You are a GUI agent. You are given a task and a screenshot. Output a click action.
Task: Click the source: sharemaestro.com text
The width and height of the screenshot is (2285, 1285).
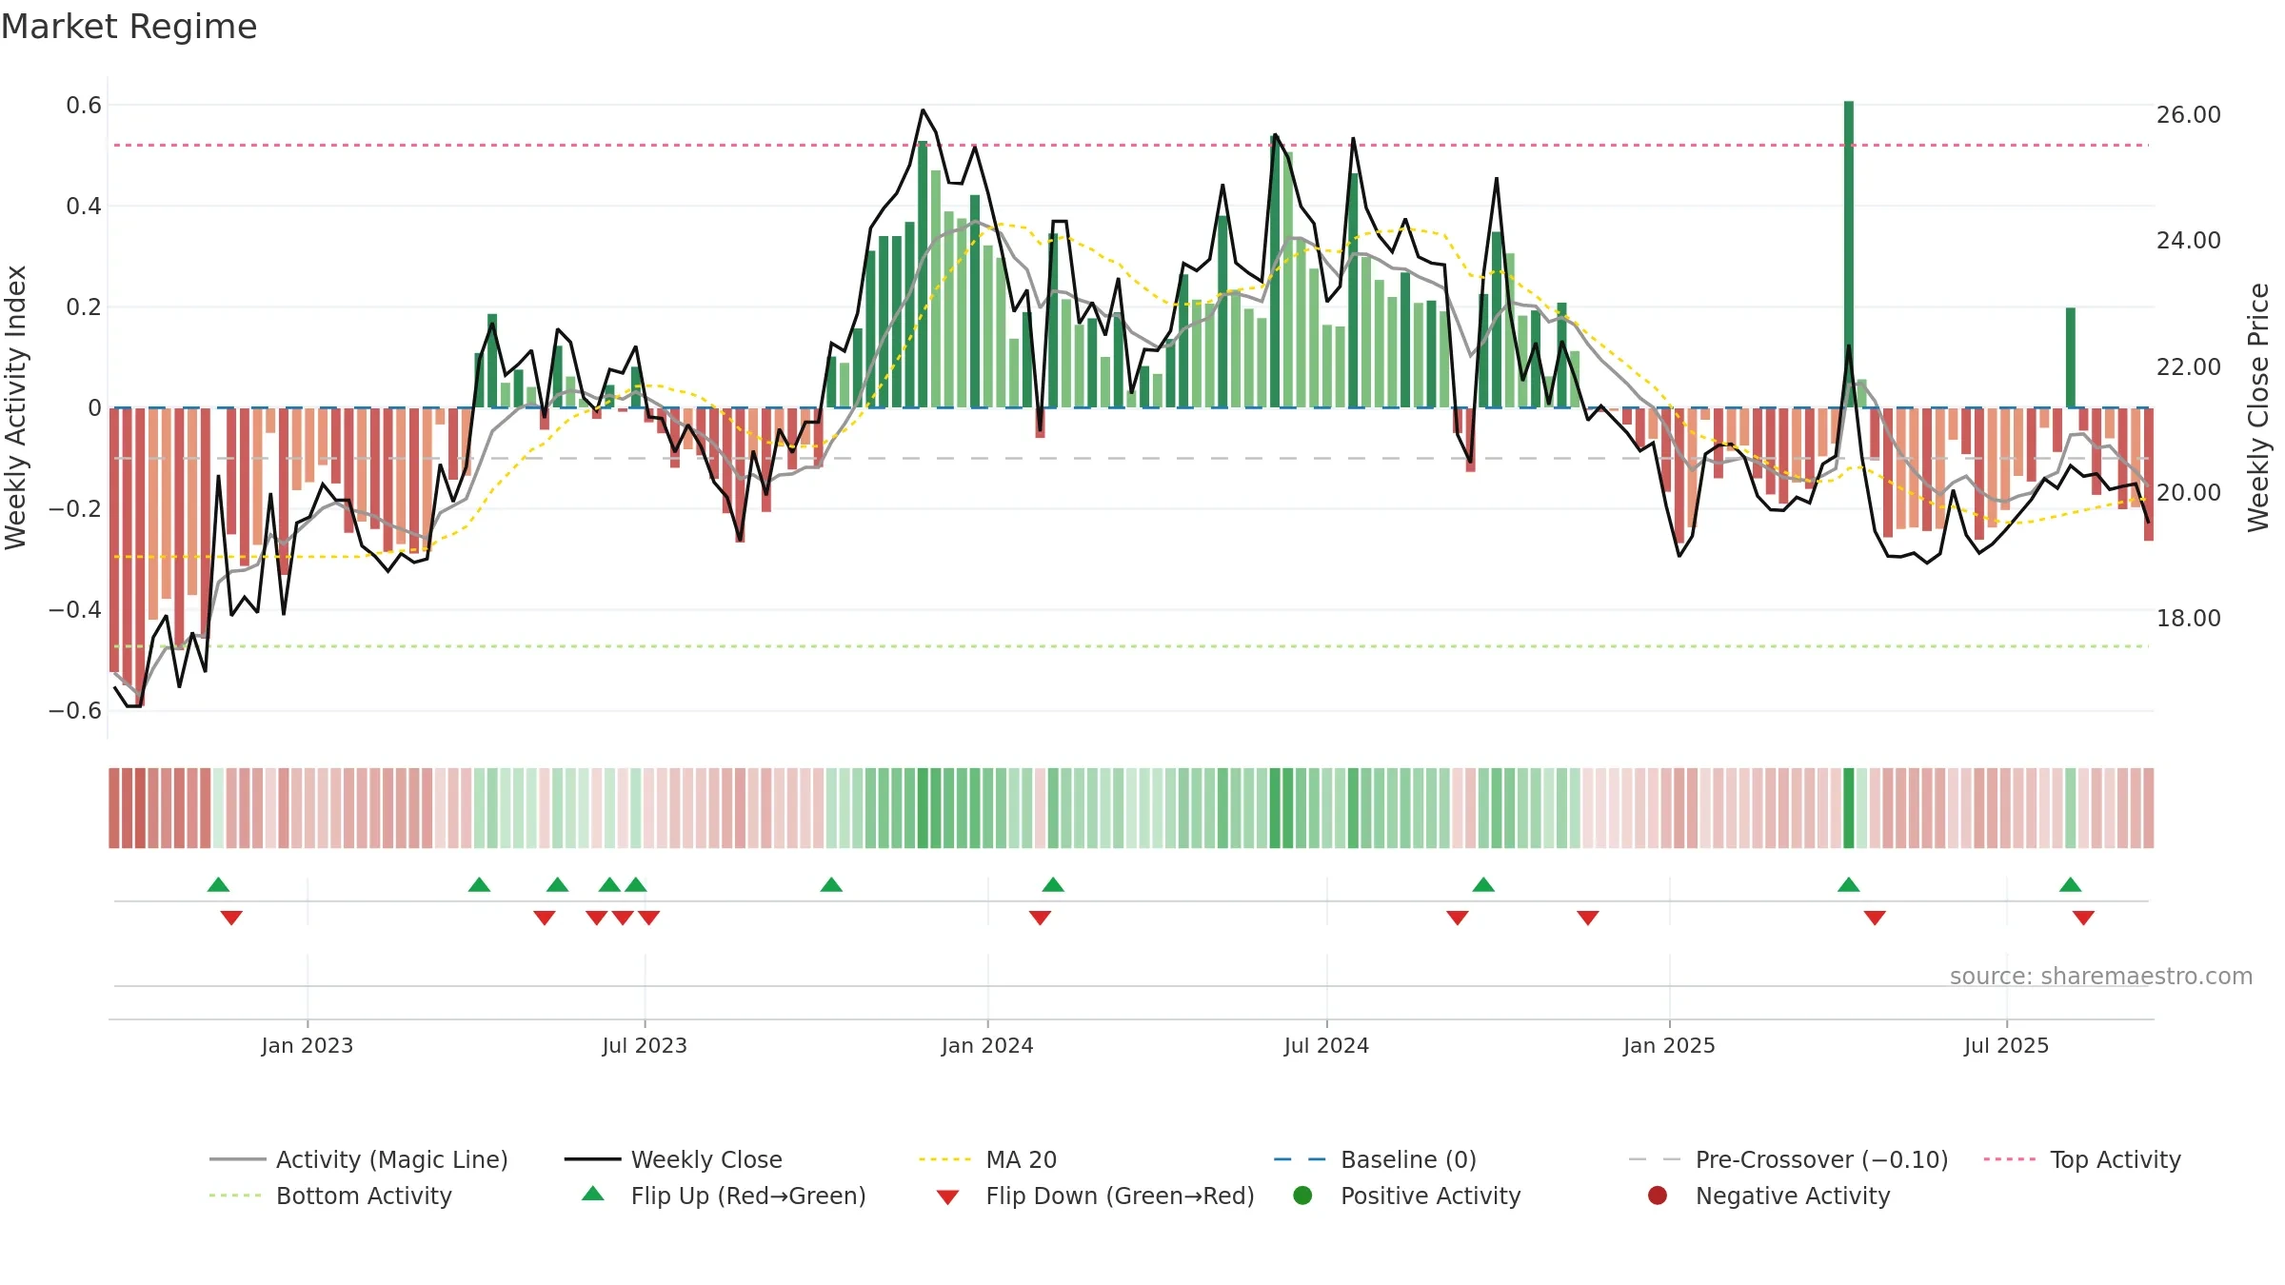2101,976
